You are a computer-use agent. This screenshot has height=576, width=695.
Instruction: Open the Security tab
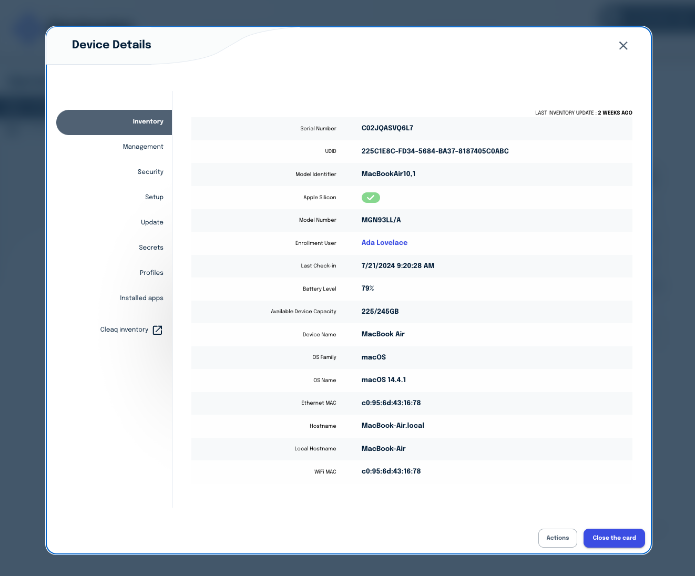tap(150, 172)
